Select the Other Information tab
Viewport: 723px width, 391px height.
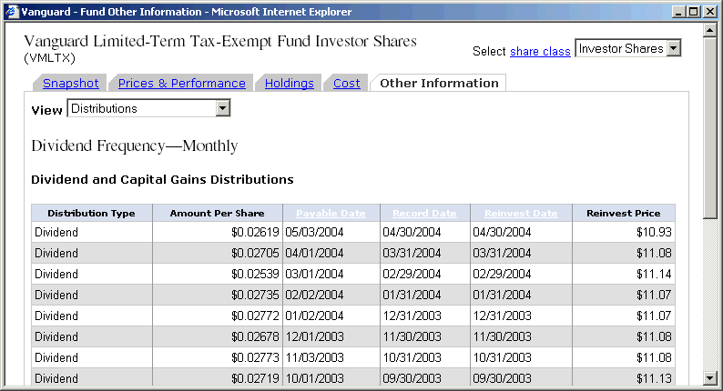click(439, 83)
